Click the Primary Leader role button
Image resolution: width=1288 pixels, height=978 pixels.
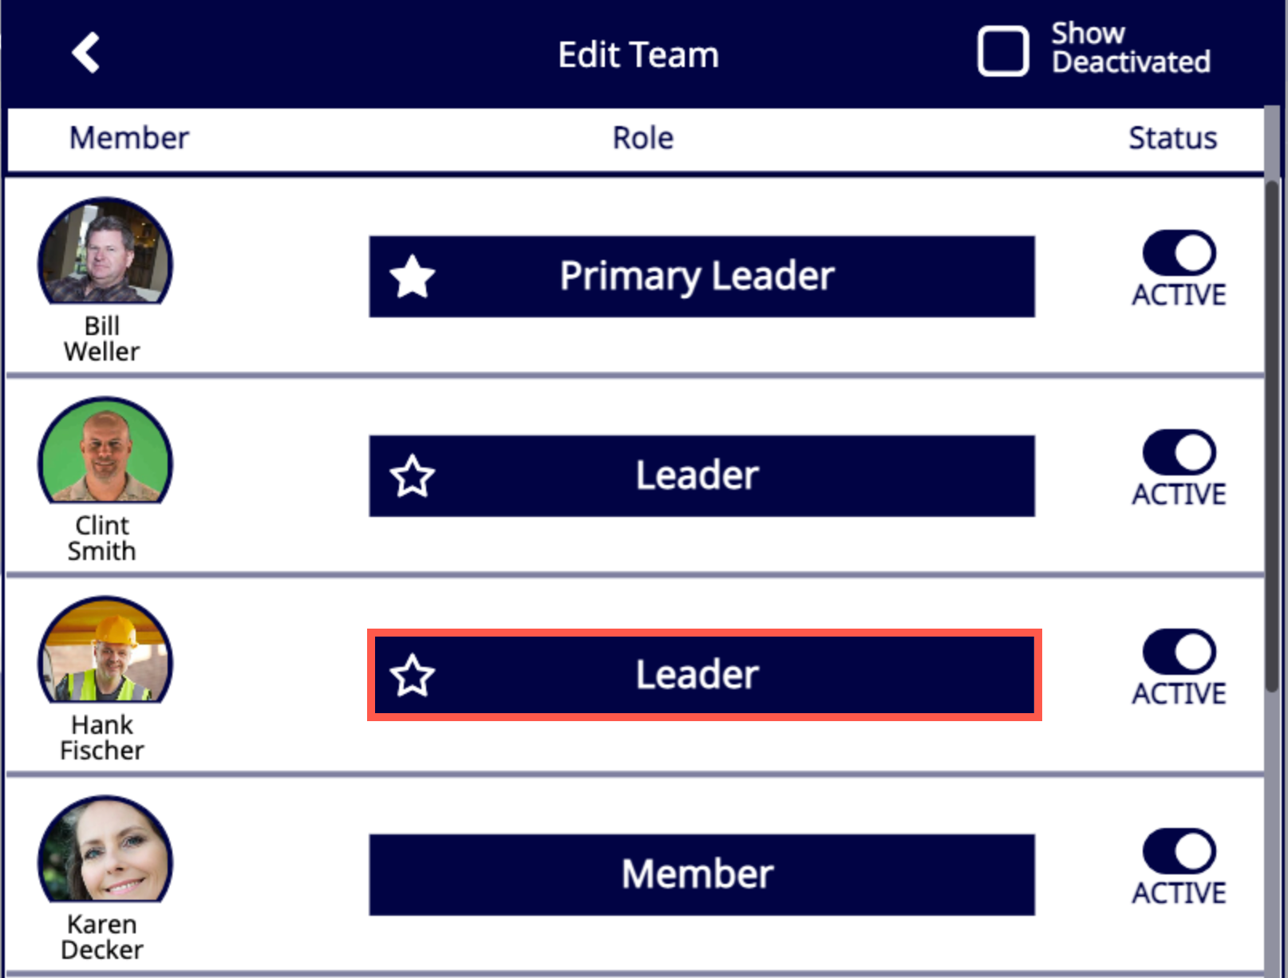click(x=702, y=277)
